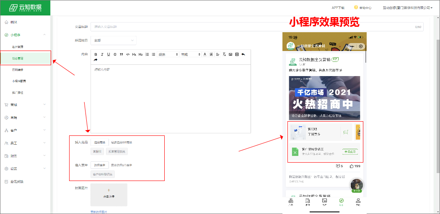Insert an ordered numbered list
The width and height of the screenshot is (440, 214).
tap(147, 54)
